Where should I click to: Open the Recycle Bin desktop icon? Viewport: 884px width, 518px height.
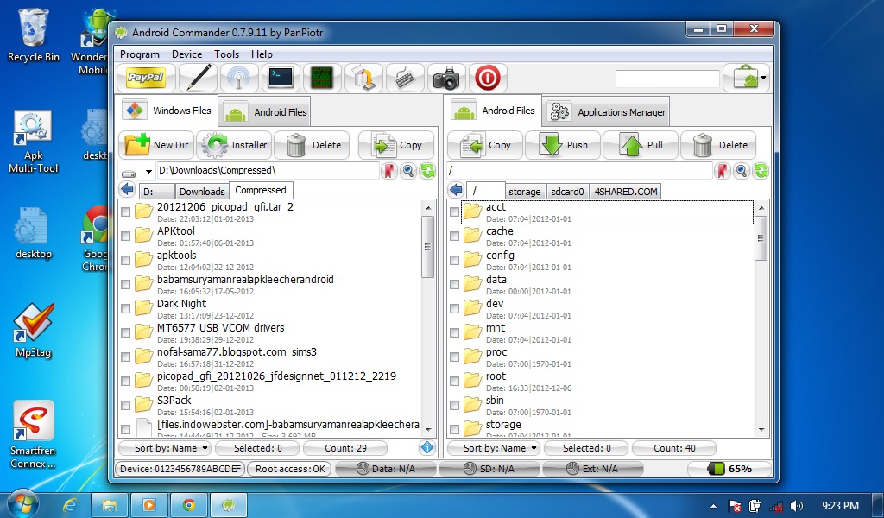[x=34, y=35]
